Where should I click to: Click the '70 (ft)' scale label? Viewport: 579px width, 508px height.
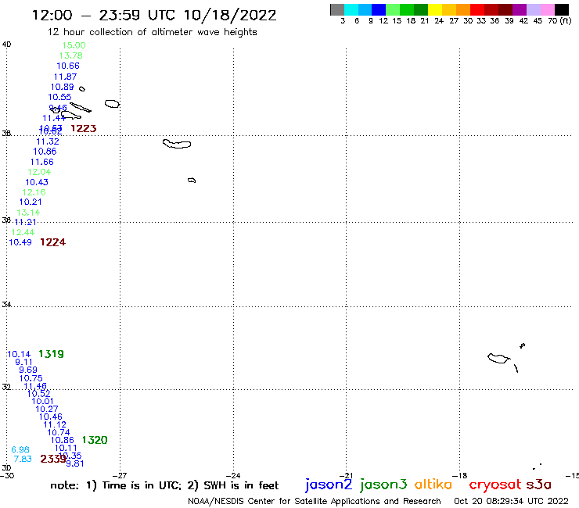click(559, 21)
